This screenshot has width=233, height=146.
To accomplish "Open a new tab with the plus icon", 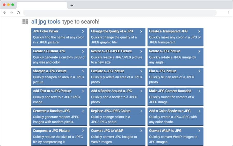I will point(72,5).
